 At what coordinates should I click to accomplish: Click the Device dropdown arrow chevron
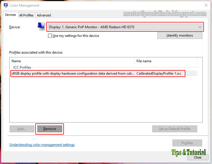point(200,27)
